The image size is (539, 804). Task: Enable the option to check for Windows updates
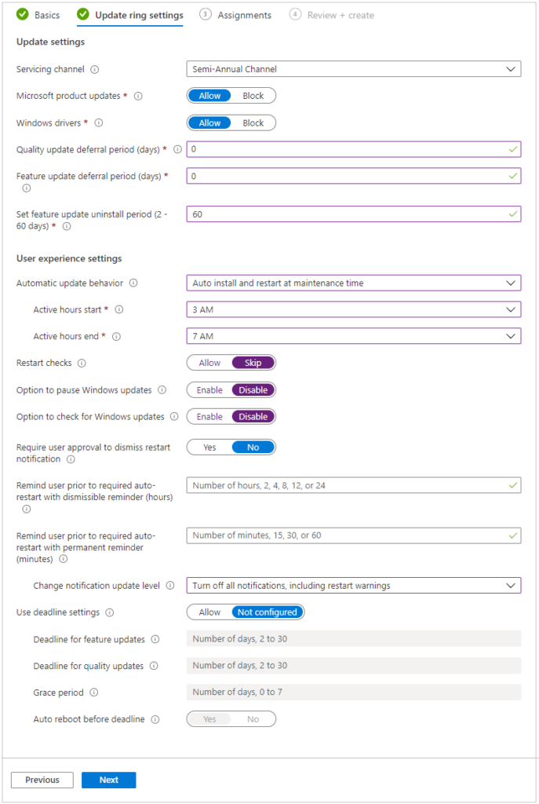(209, 416)
